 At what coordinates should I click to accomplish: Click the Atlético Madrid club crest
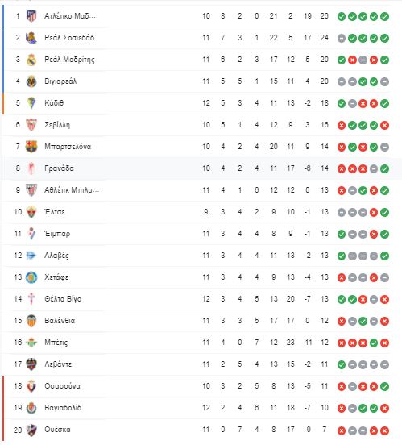[x=31, y=16]
